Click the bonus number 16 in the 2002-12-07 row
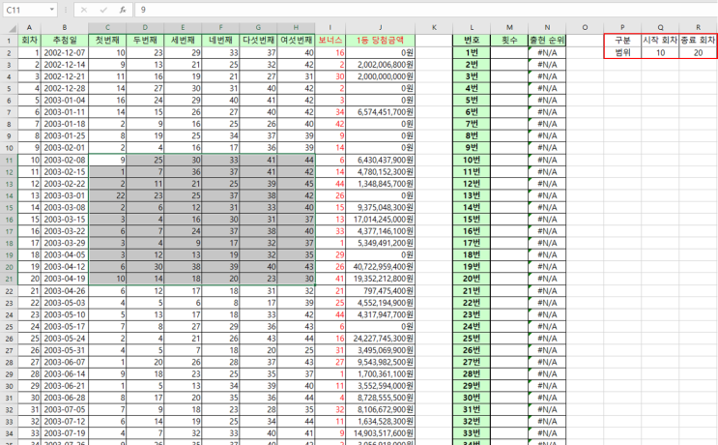Image resolution: width=718 pixels, height=445 pixels. (330, 52)
